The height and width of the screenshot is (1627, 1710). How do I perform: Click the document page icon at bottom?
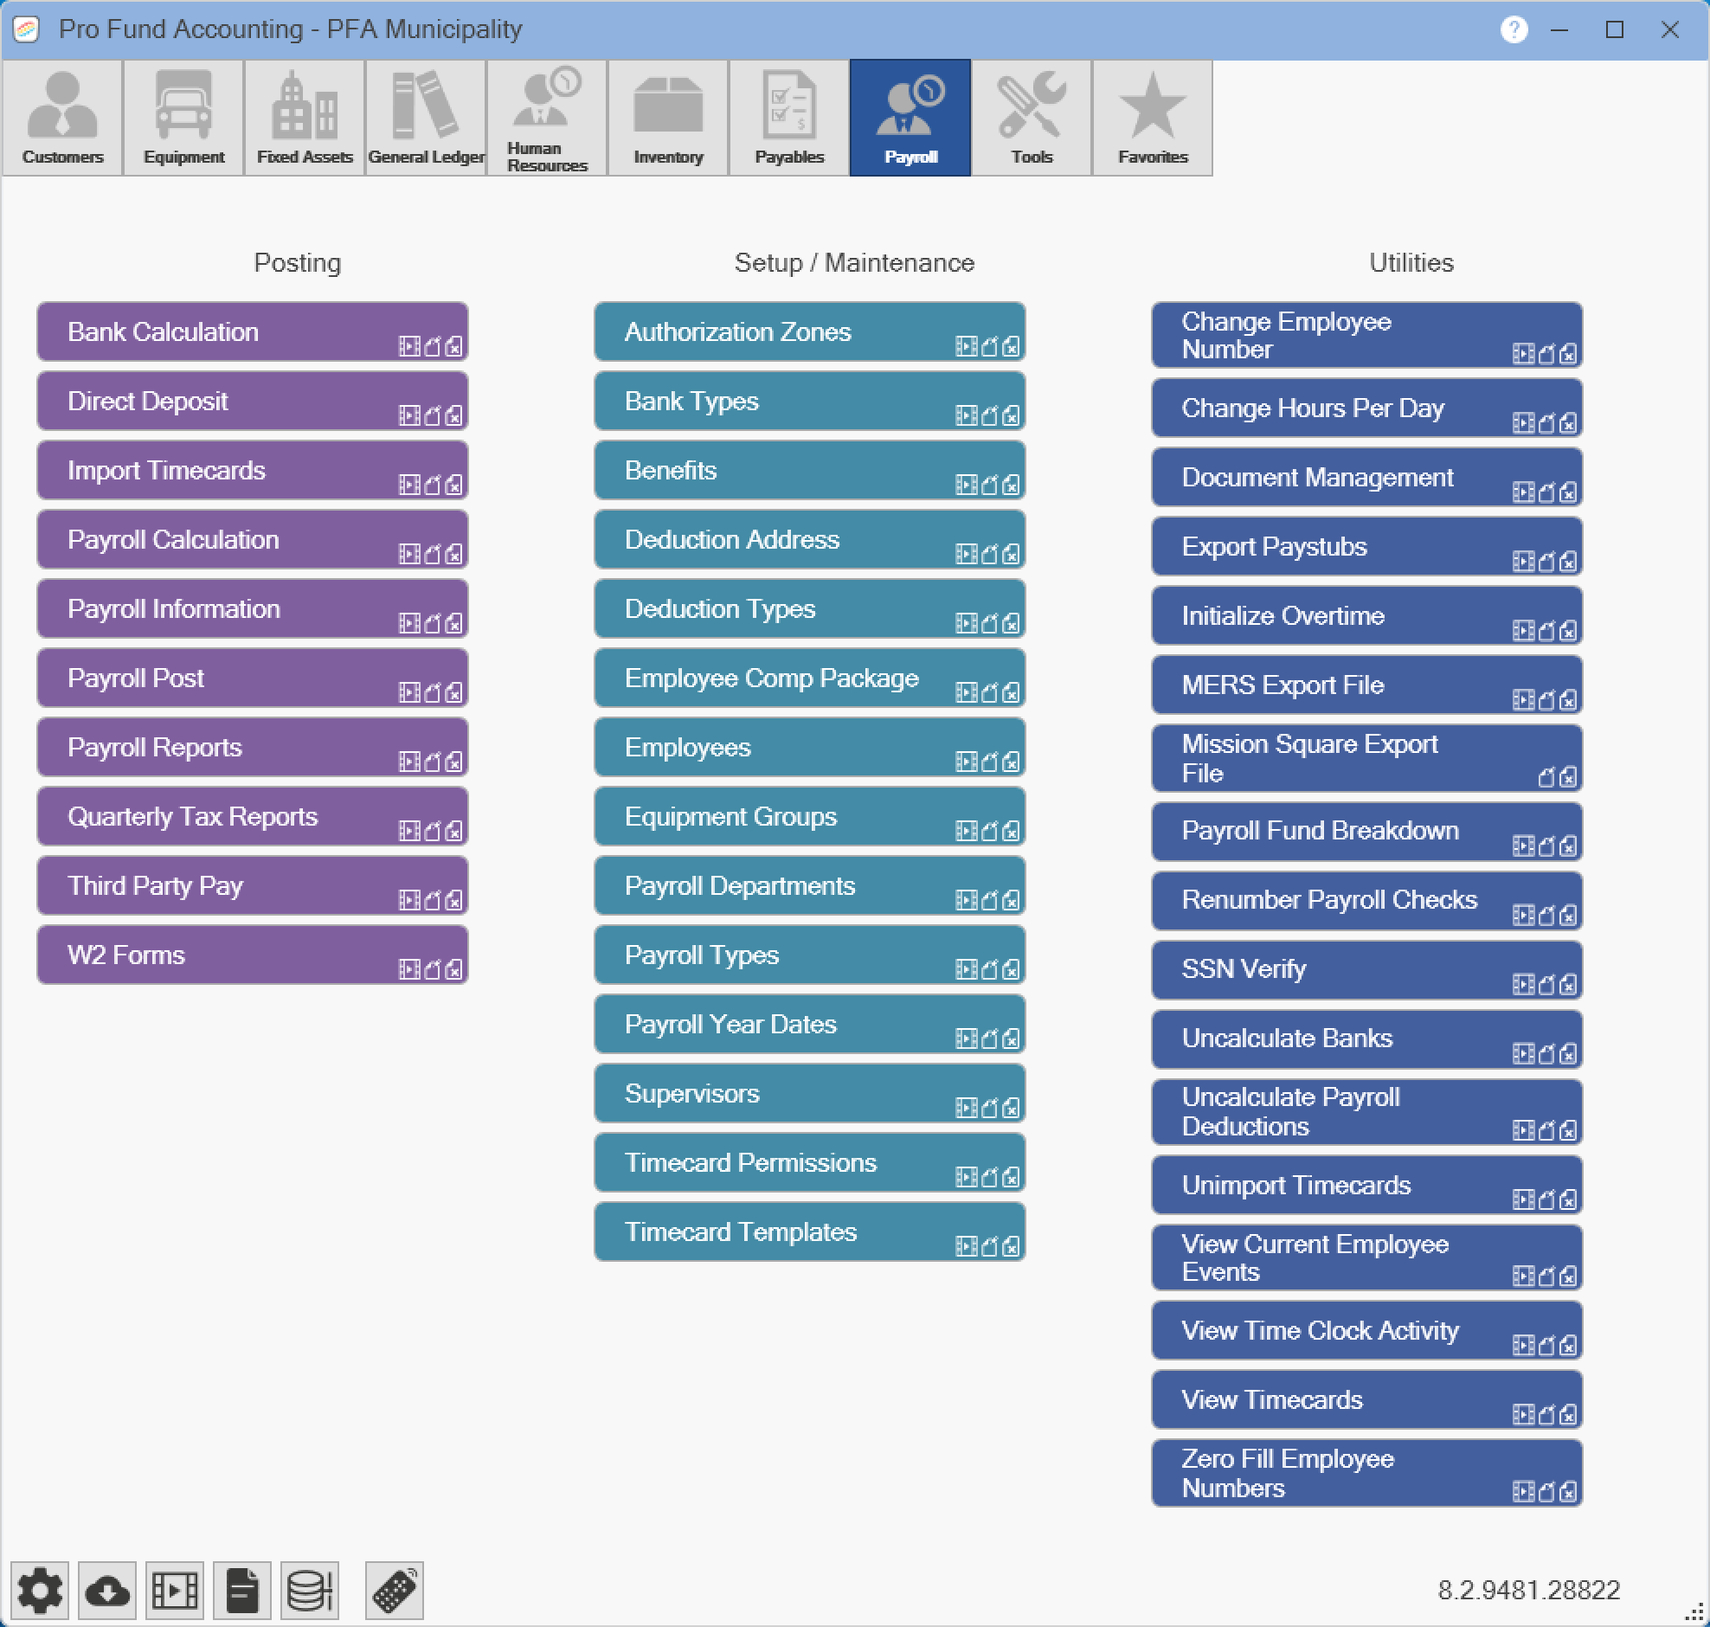[x=242, y=1591]
